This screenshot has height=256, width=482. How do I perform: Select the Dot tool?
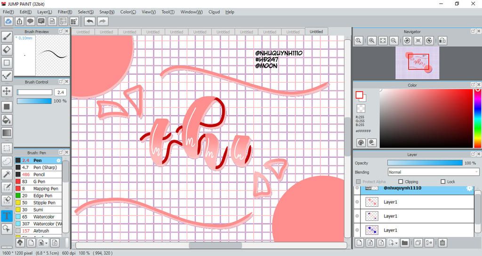7,76
